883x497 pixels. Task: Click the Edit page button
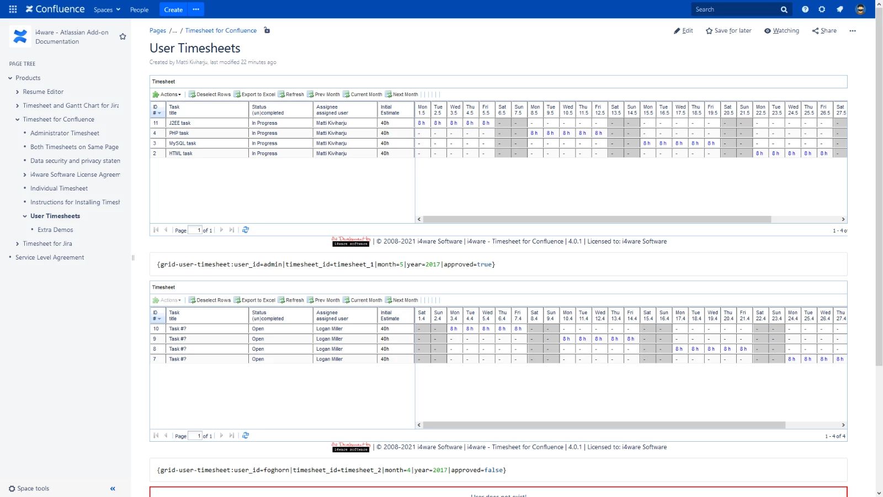click(x=683, y=31)
